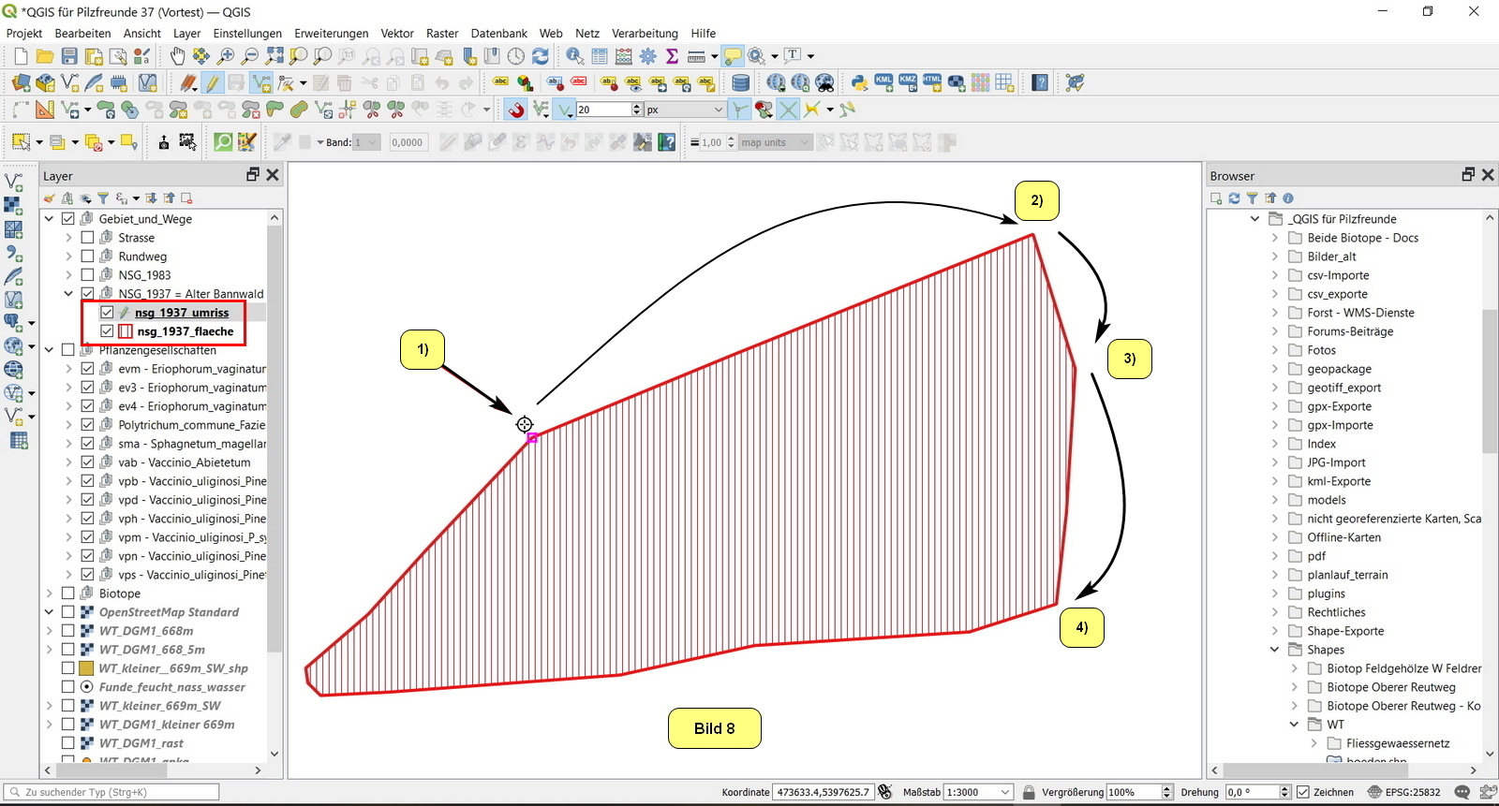The height and width of the screenshot is (806, 1499).
Task: Click the Toggle Editing pencil icon
Action: 213,83
